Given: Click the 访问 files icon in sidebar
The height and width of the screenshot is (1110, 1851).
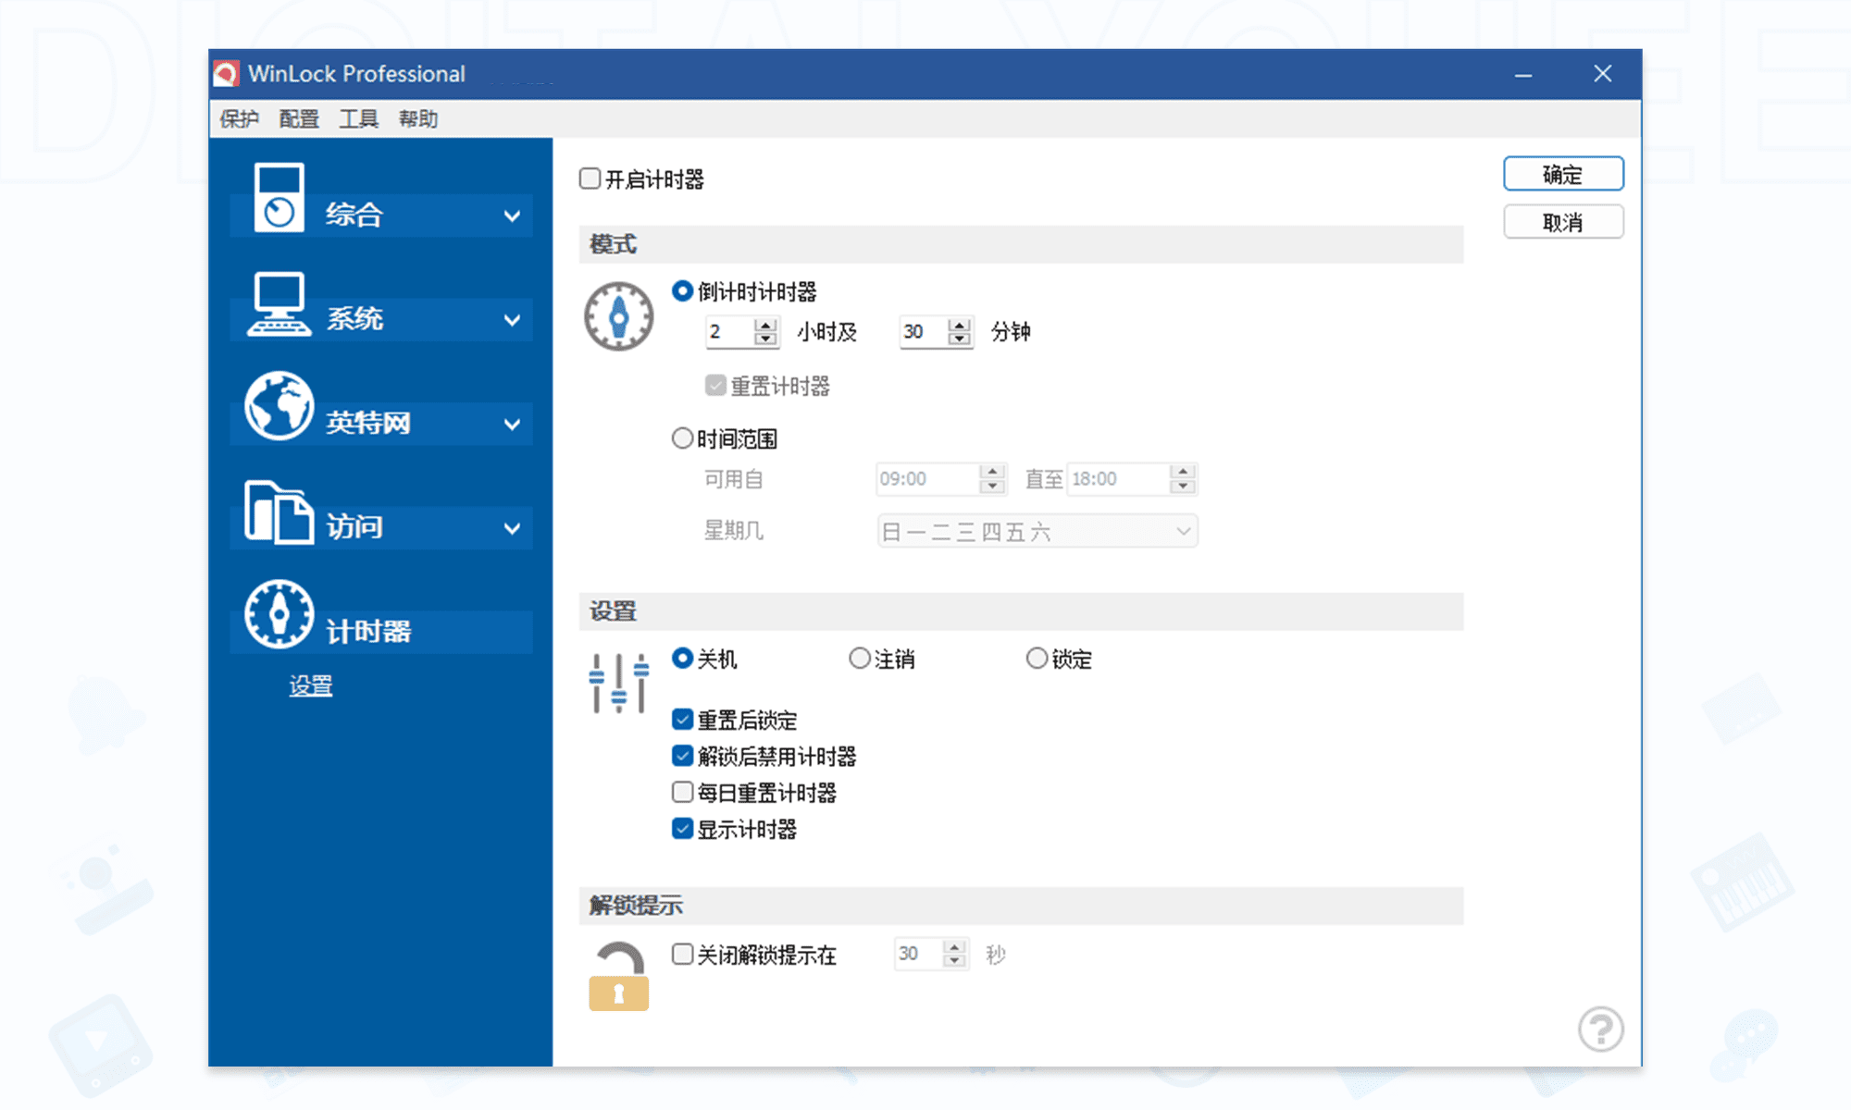Looking at the screenshot, I should (279, 512).
